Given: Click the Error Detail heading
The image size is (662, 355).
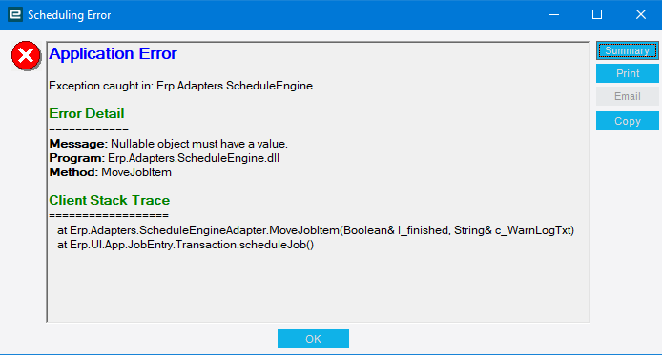Looking at the screenshot, I should tap(87, 113).
